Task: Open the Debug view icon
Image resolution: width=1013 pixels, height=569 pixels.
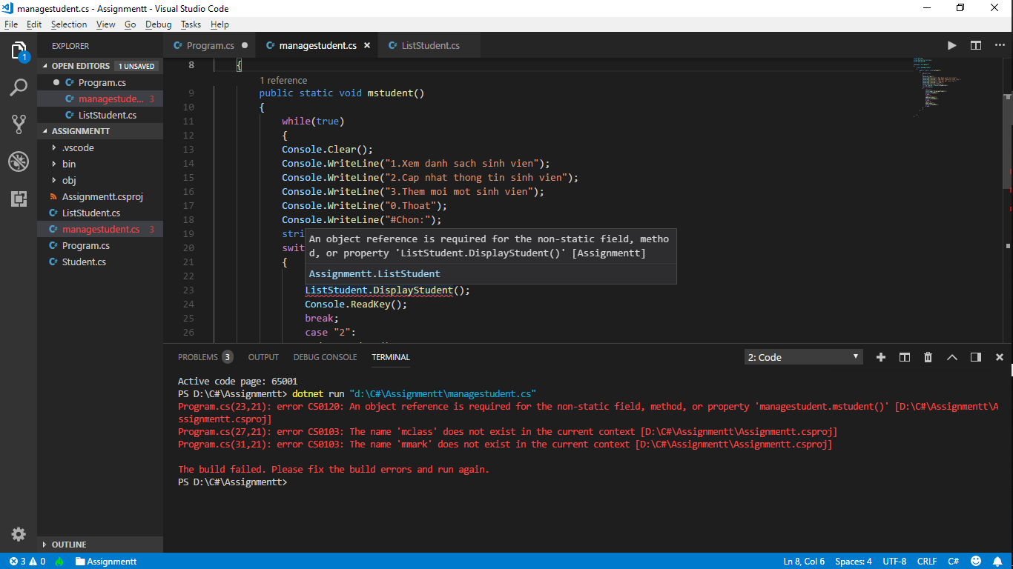Action: tap(19, 162)
